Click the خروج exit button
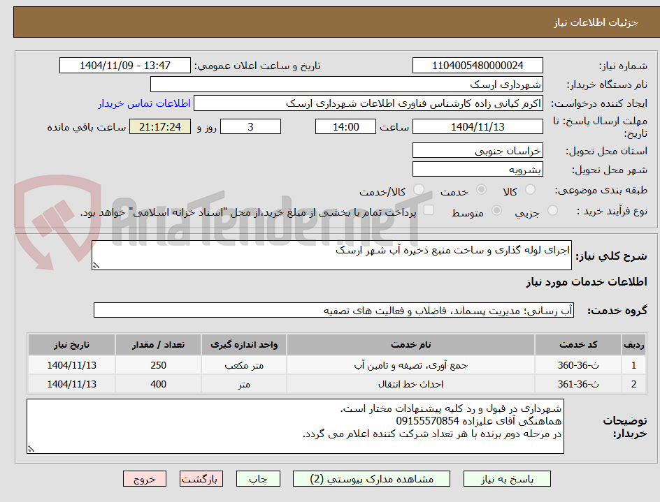The width and height of the screenshot is (660, 502). tap(144, 479)
